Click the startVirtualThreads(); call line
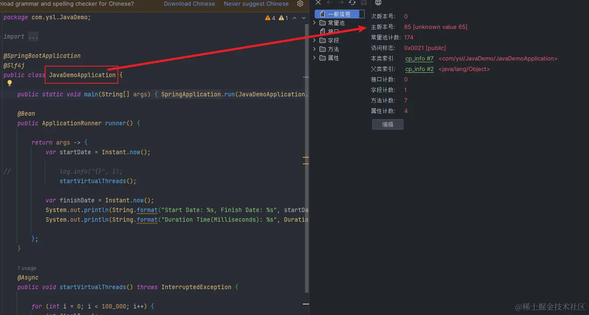The height and width of the screenshot is (315, 589). tap(98, 181)
